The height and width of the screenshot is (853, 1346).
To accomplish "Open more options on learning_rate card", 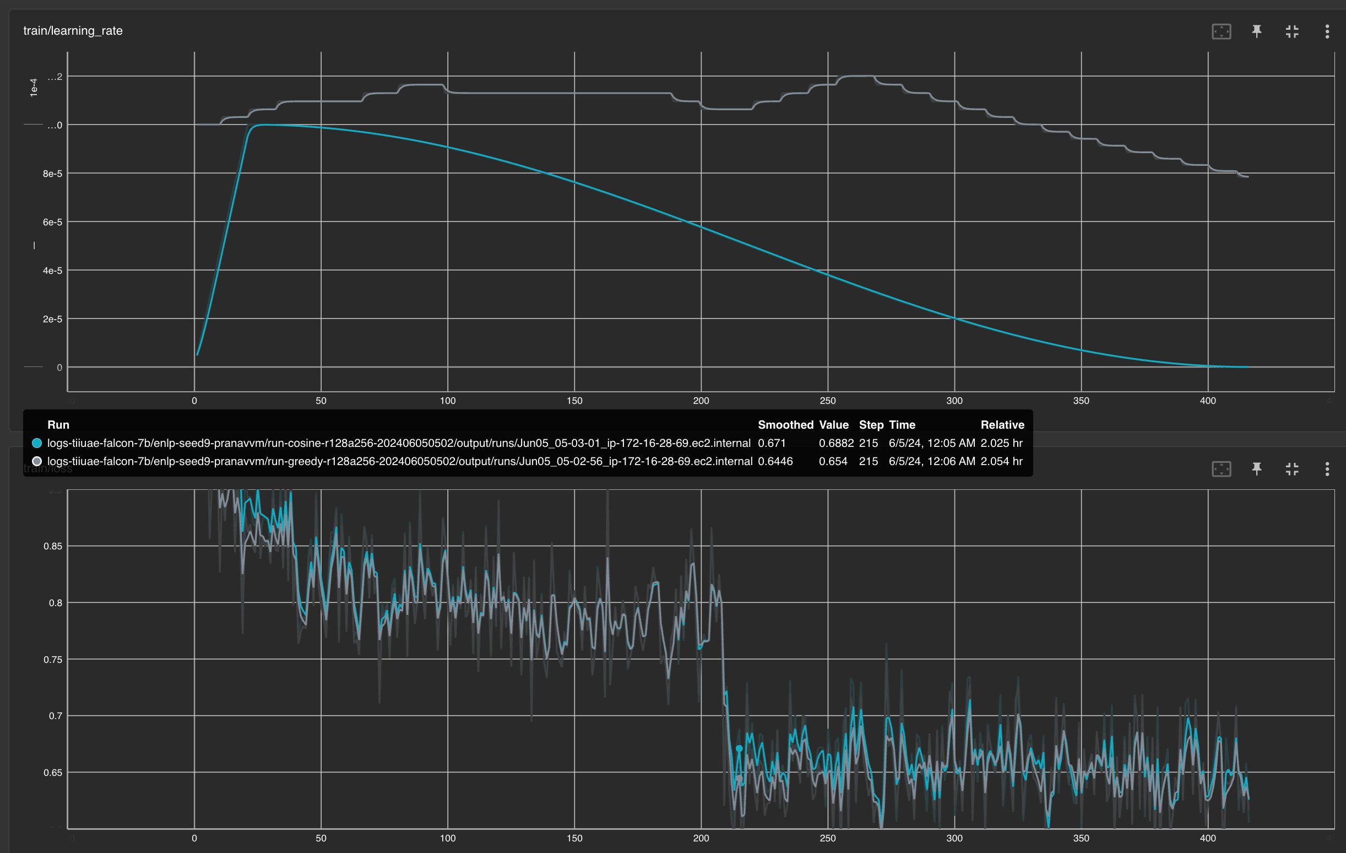I will click(x=1327, y=31).
